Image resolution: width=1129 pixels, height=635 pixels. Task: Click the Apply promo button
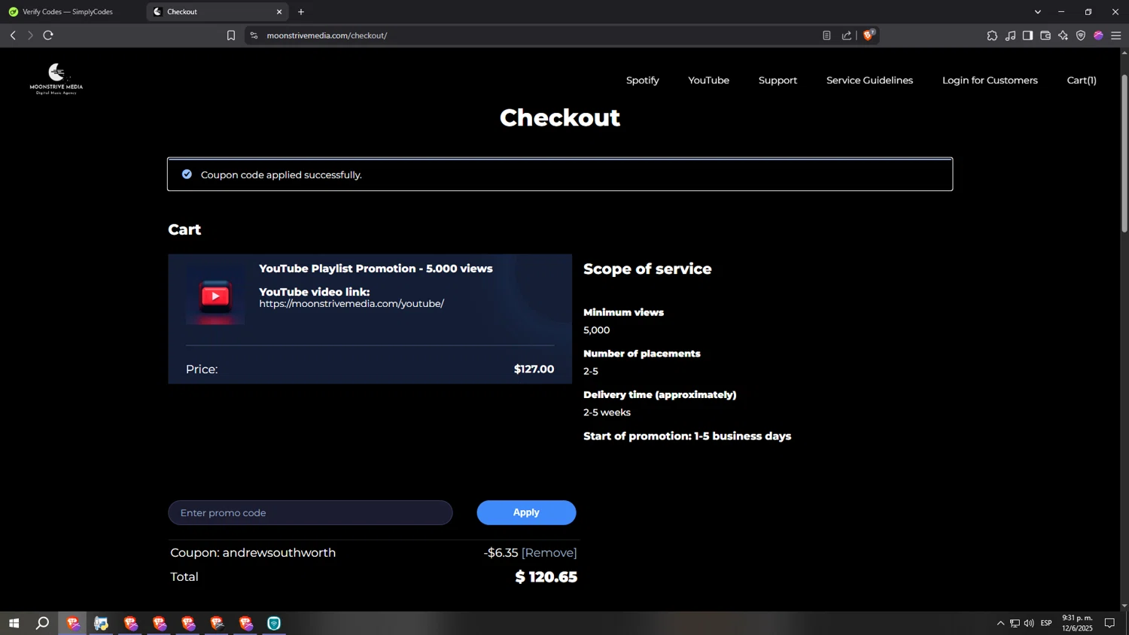click(526, 513)
